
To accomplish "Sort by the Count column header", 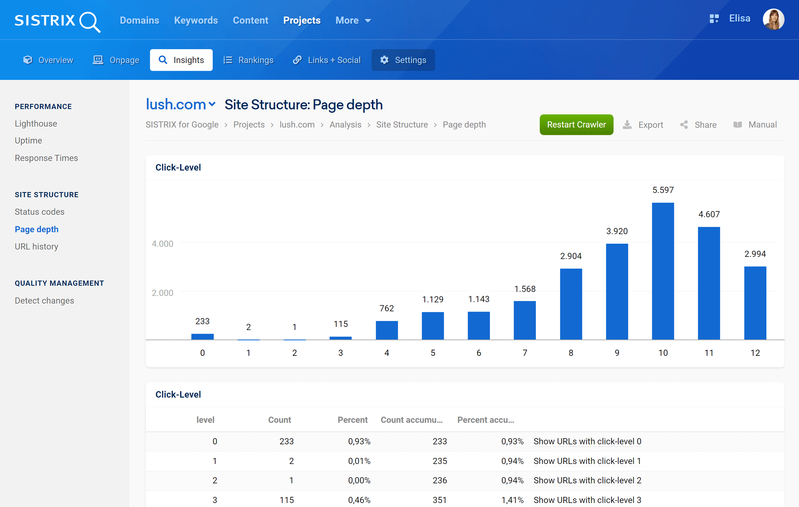I will tap(279, 420).
